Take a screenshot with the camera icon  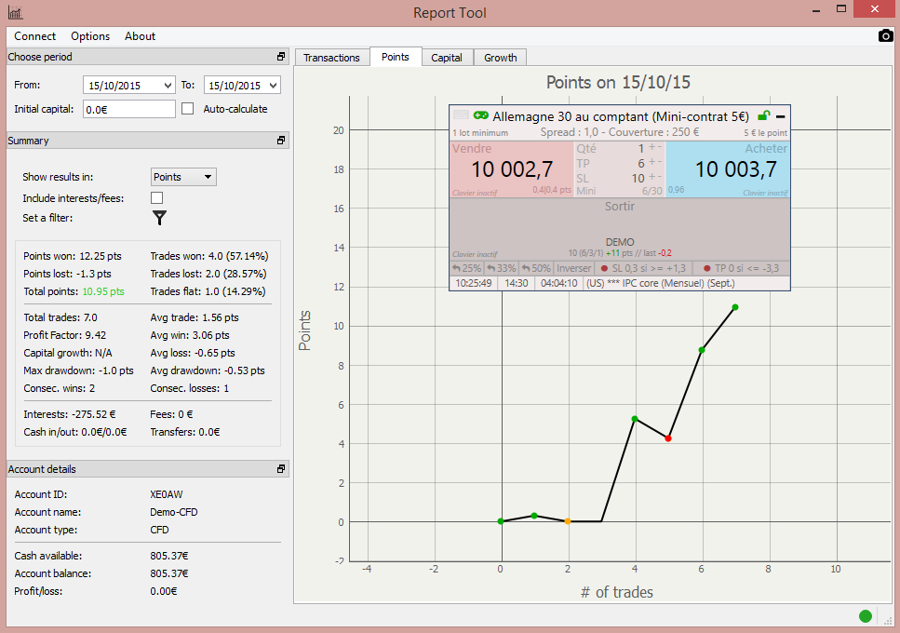(x=886, y=36)
